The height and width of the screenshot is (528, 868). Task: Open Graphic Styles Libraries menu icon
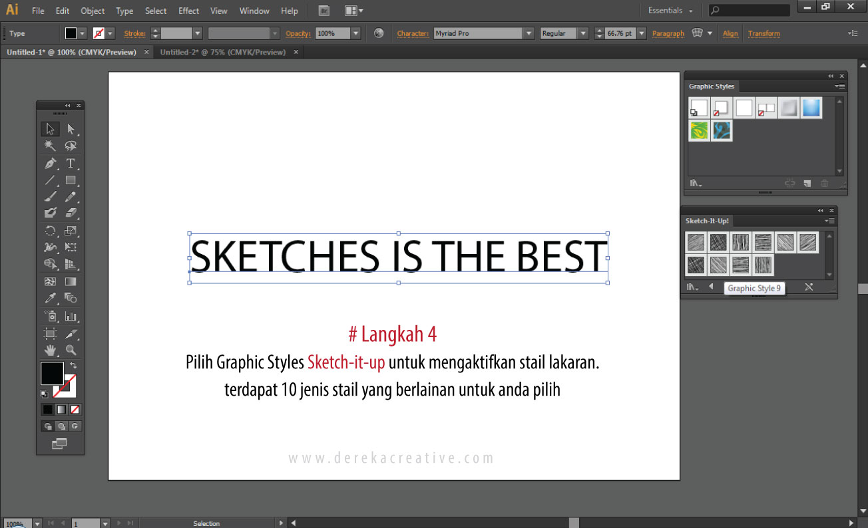[696, 184]
